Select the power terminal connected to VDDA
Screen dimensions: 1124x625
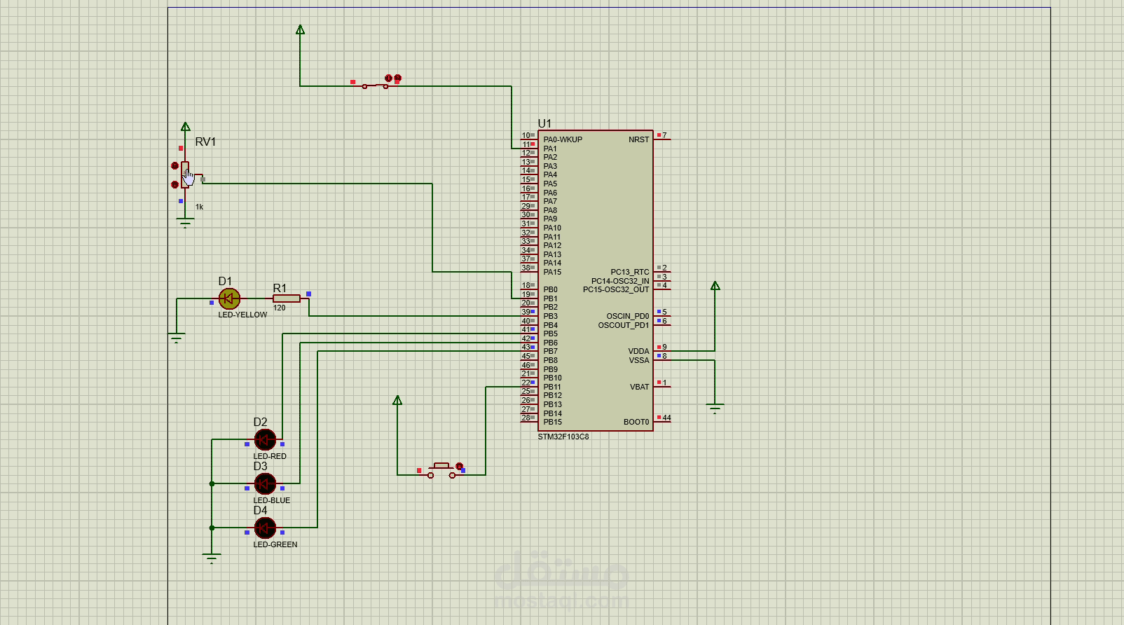tap(715, 286)
